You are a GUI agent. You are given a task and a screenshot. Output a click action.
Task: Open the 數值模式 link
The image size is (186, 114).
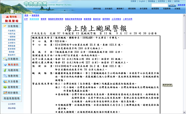[x=12, y=55]
